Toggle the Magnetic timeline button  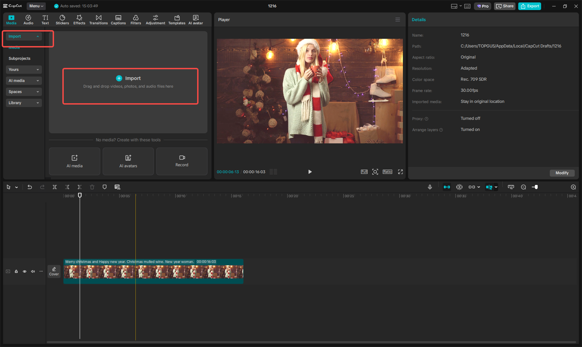[447, 187]
